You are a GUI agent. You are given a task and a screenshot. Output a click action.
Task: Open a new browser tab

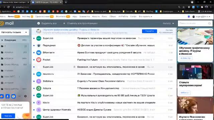(66, 2)
